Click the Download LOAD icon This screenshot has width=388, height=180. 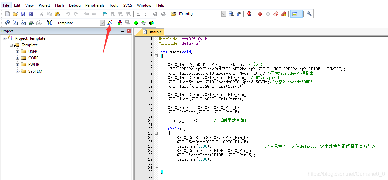click(x=49, y=23)
